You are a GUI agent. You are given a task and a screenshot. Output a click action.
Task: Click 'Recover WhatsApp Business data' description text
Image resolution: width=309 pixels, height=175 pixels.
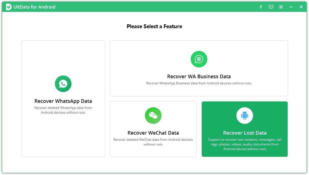click(x=199, y=83)
